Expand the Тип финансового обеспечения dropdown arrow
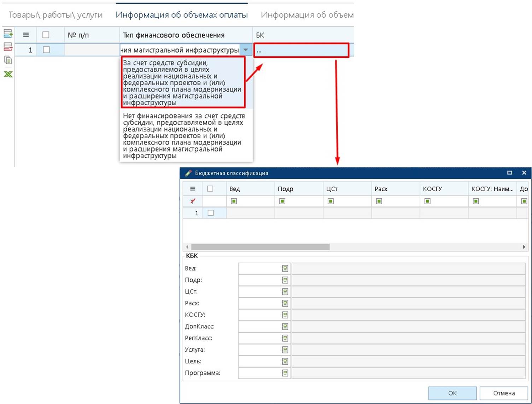The width and height of the screenshot is (532, 404). click(246, 50)
